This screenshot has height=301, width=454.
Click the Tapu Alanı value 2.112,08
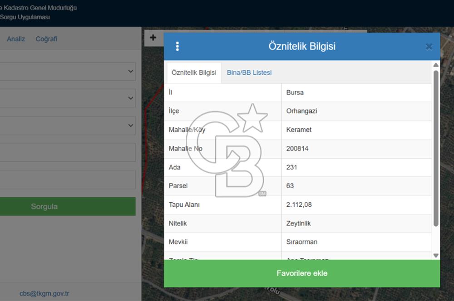(299, 205)
